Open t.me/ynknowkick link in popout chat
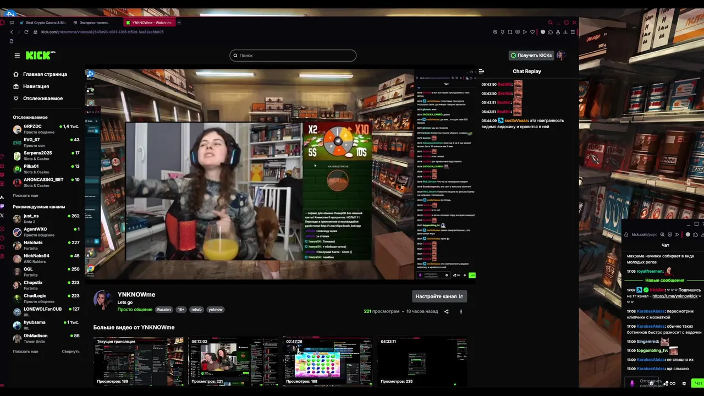This screenshot has width=704, height=396. (x=675, y=296)
